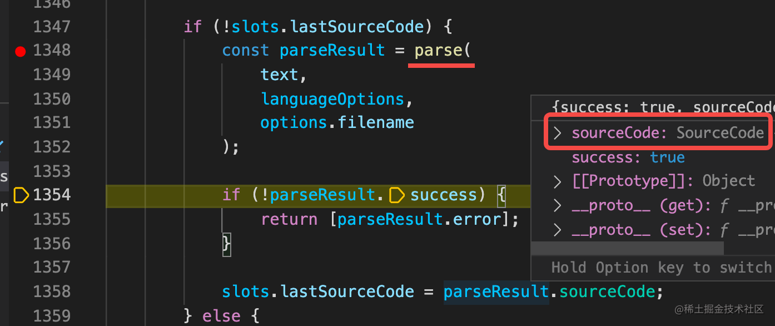The height and width of the screenshot is (326, 775).
Task: Click the highlighted parseResult on line 1358
Action: coord(496,292)
